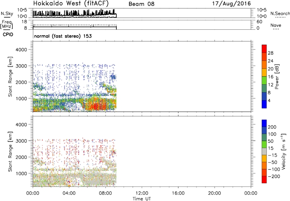Click the '04:00' time axis tick
Image resolution: width=290 pixels, height=201 pixels.
click(x=69, y=193)
